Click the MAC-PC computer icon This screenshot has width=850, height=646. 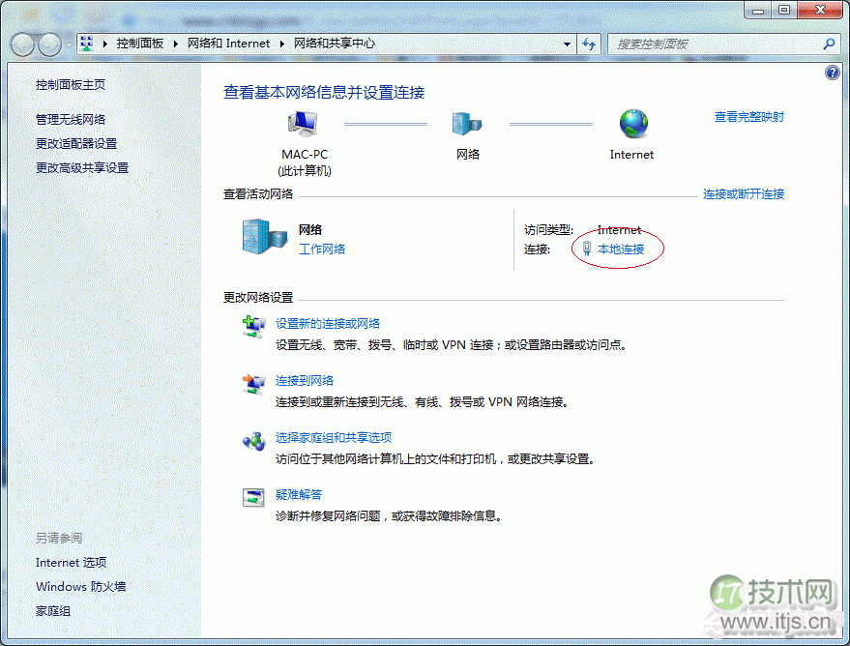[304, 124]
